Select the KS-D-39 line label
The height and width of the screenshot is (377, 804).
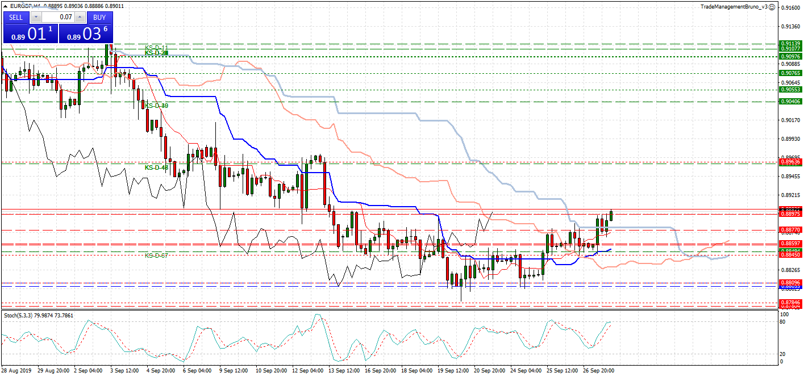156,106
